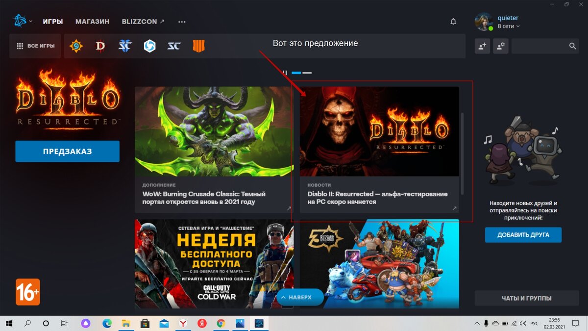The image size is (588, 331).
Task: Open Photos app from the taskbar
Action: pos(240,324)
